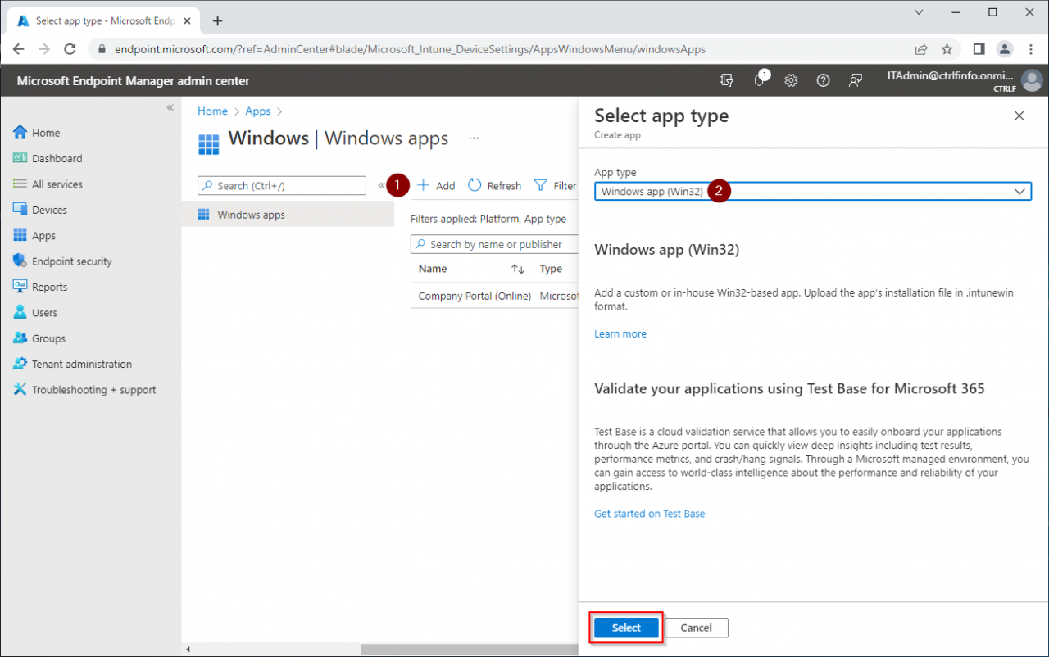Go back in the browser

[18, 49]
